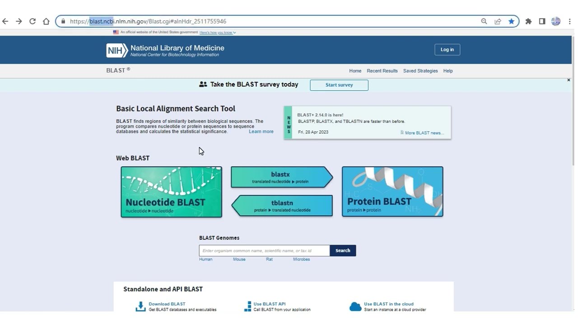
Task: Click the page vertical scrollbar
Action: 573,101
